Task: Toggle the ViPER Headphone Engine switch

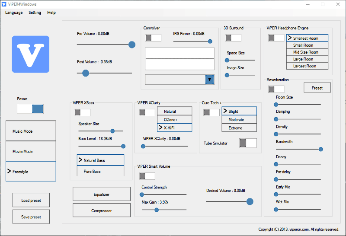Action: pyautogui.click(x=276, y=38)
